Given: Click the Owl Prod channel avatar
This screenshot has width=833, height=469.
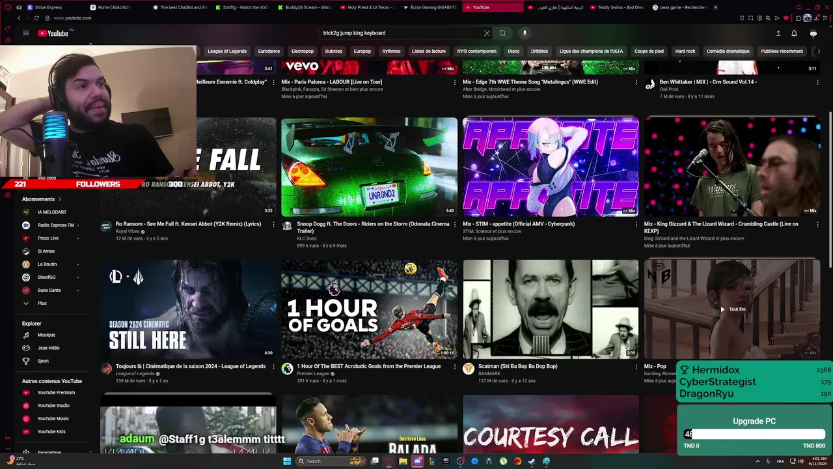Looking at the screenshot, I should tap(649, 85).
